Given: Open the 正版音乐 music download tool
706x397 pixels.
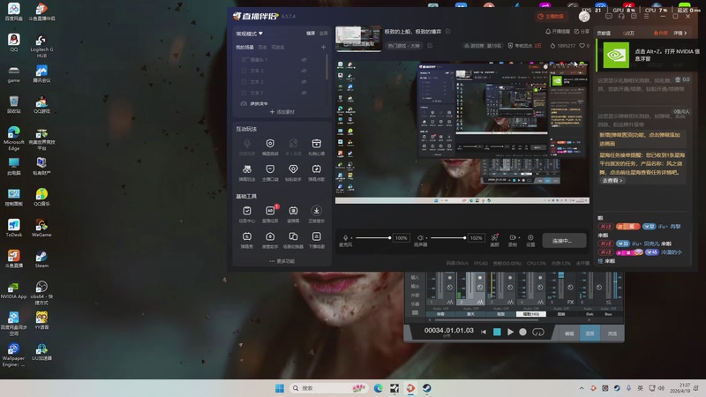Looking at the screenshot, I should click(x=317, y=213).
